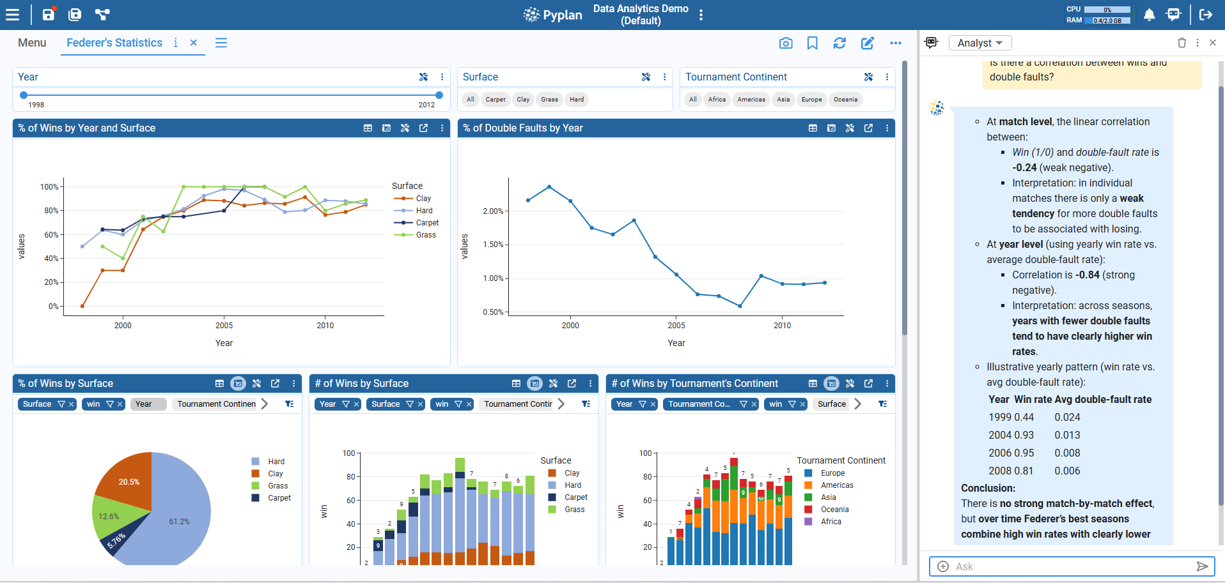Click the refresh dashboard icon
Screen dimensions: 1225x583
pyautogui.click(x=839, y=43)
